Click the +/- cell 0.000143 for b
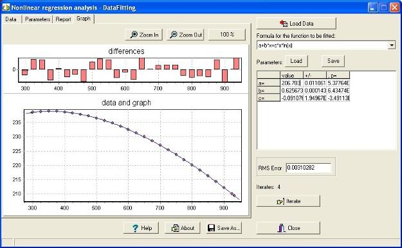This screenshot has width=402, height=248. (x=315, y=91)
